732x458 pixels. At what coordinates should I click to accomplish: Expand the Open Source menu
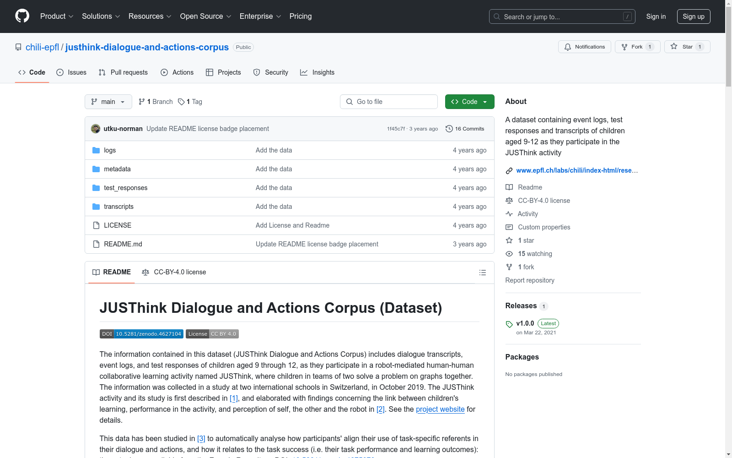pyautogui.click(x=206, y=16)
